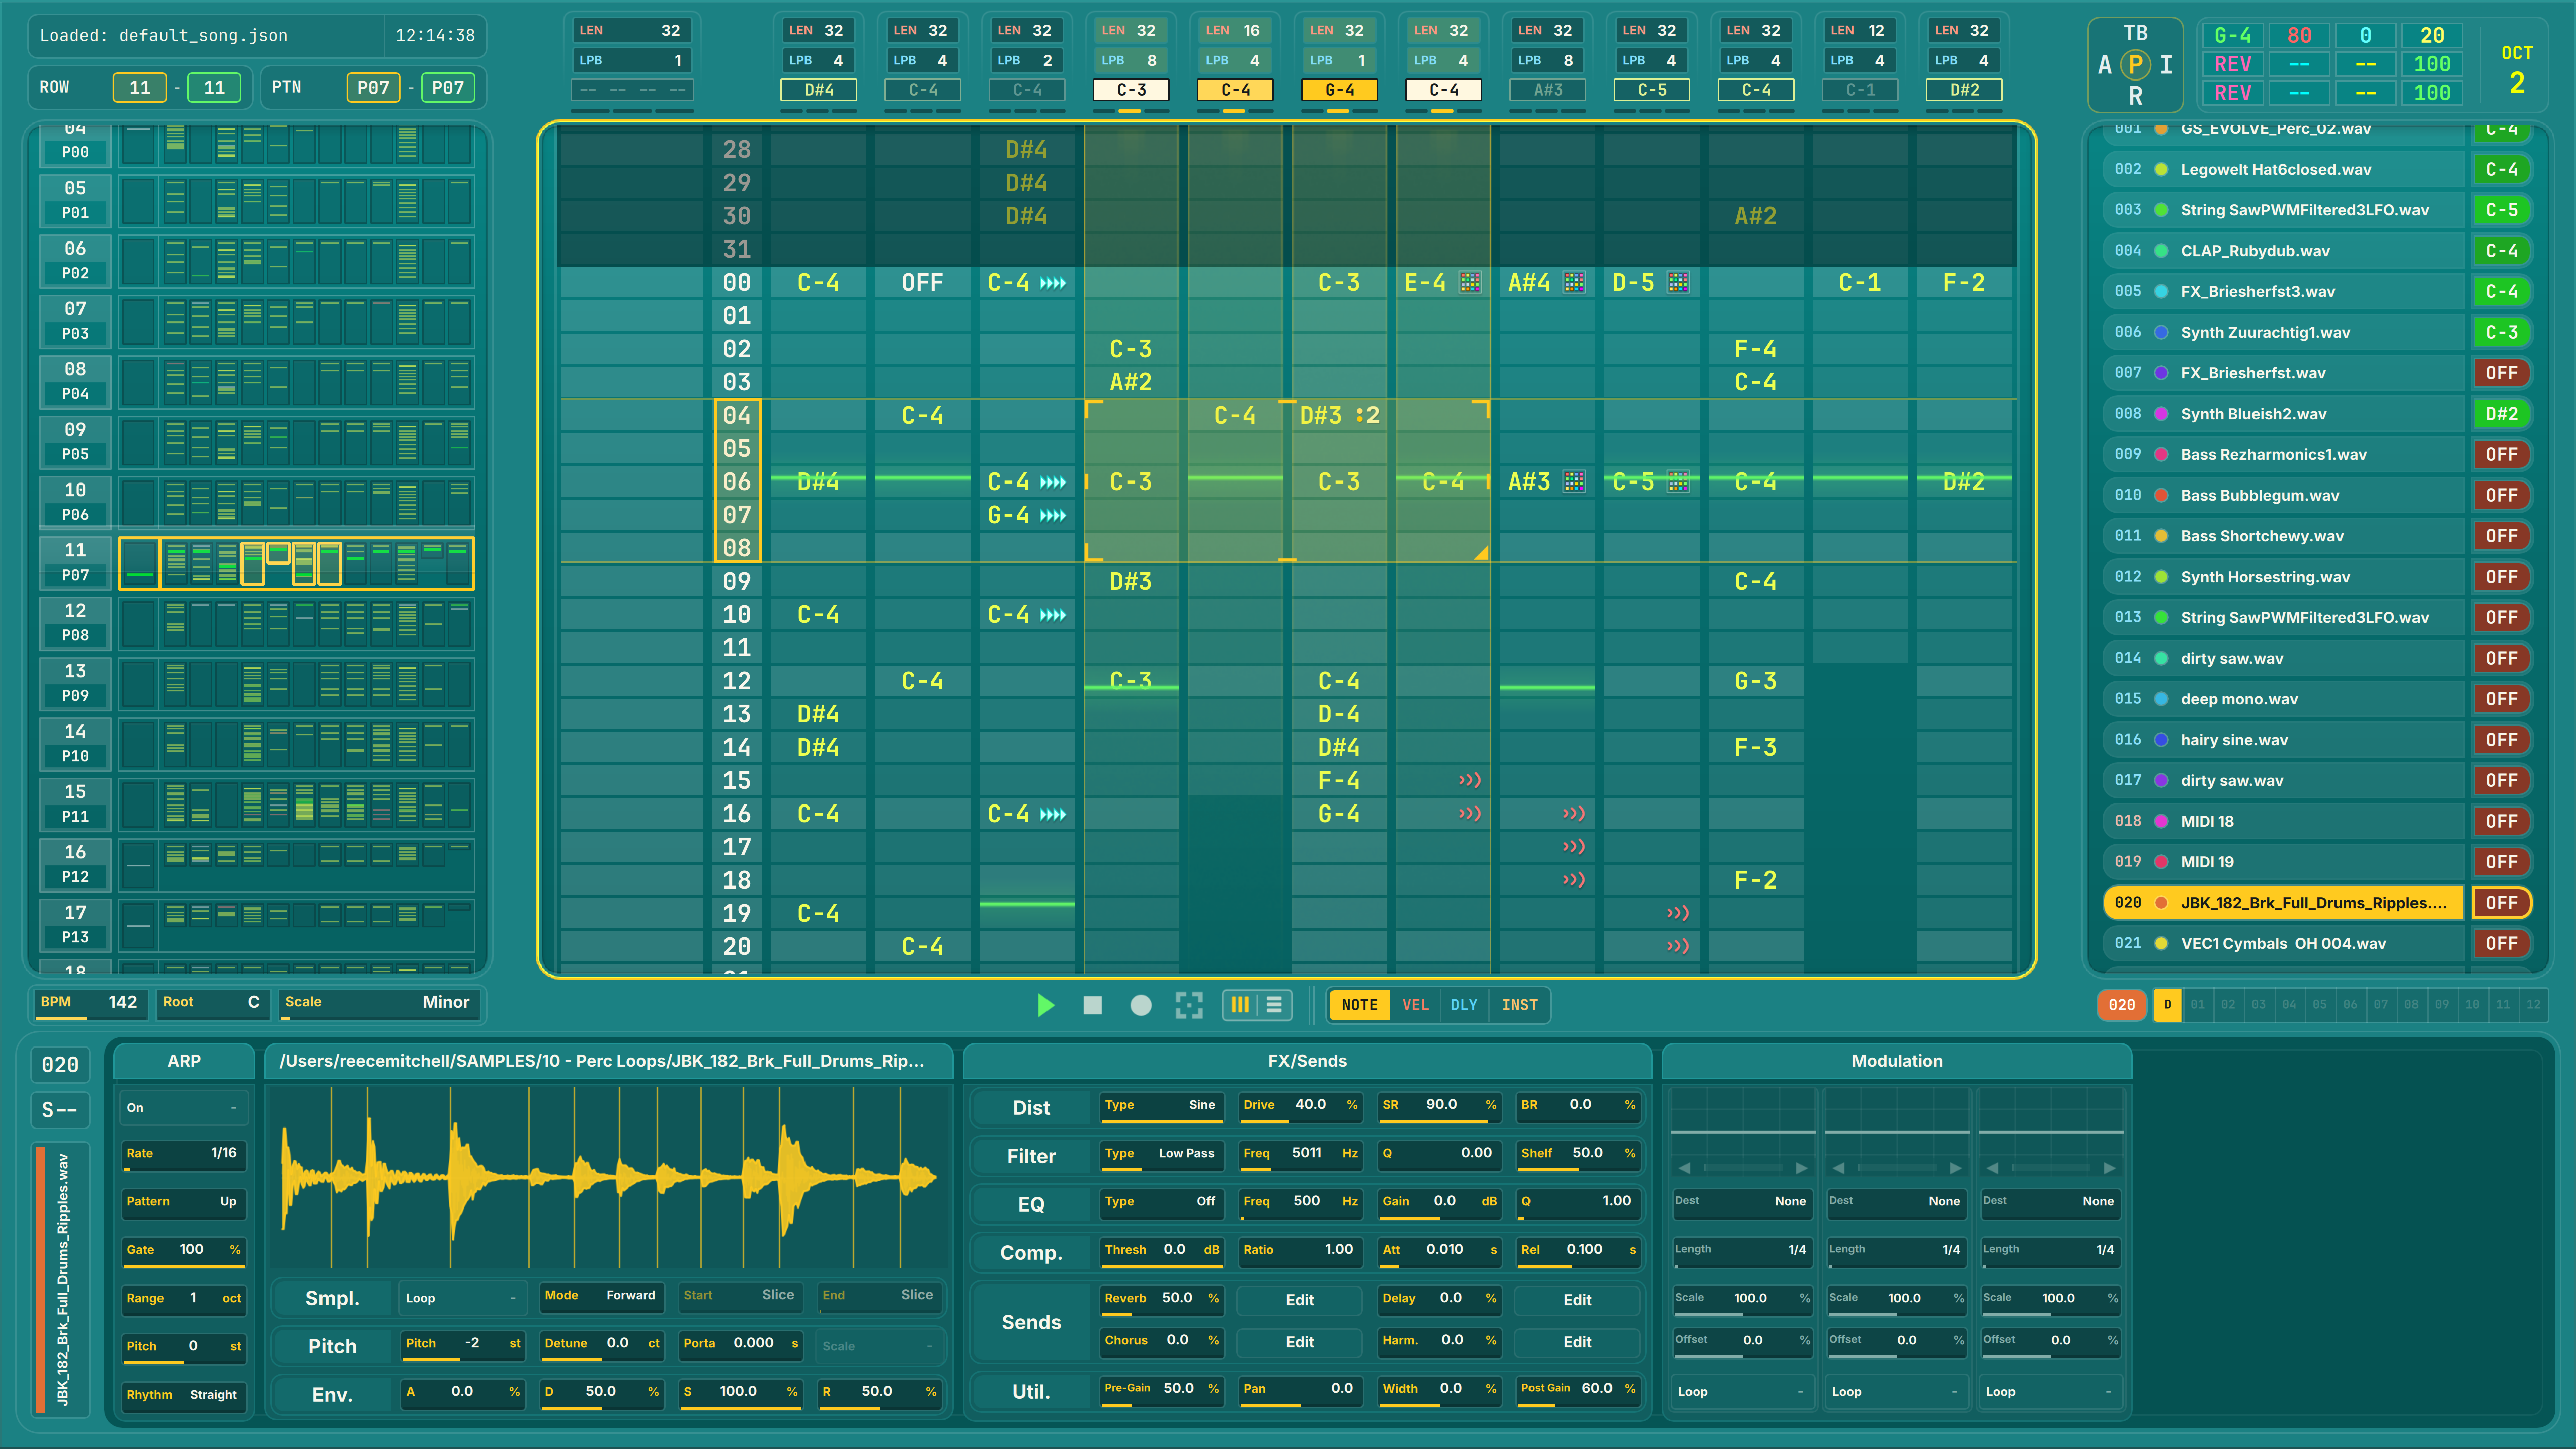This screenshot has width=2576, height=1449.
Task: Click the color dot of Synth Blueish2.wav
Action: tap(2161, 414)
